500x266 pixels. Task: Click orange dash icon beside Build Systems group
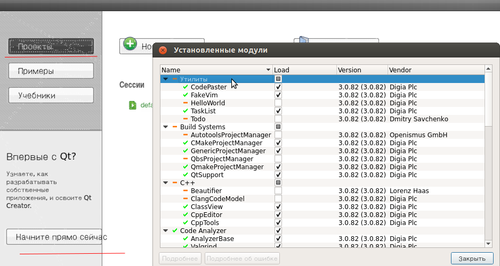pyautogui.click(x=175, y=127)
